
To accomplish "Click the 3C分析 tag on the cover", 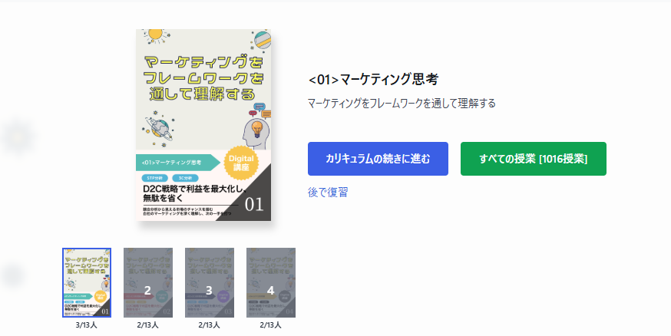I will click(185, 178).
